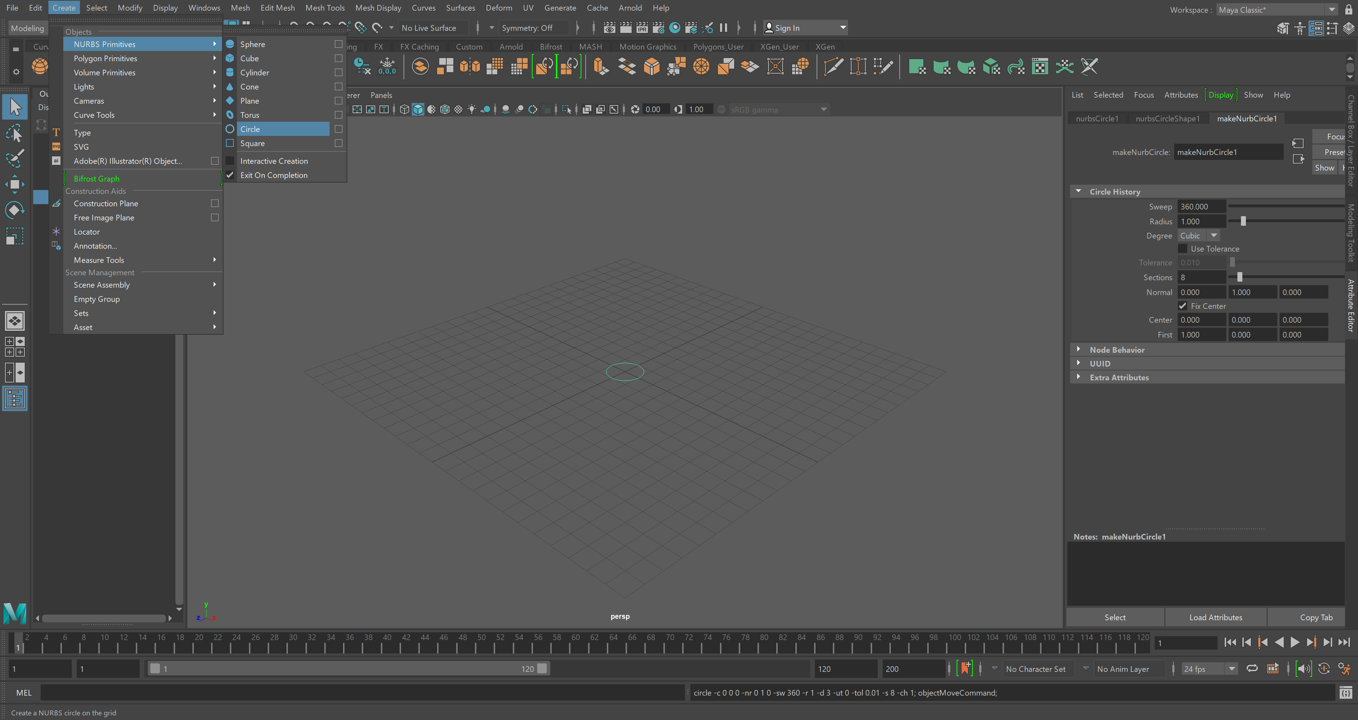
Task: Enable Use Tolerance checkbox
Action: pos(1183,248)
